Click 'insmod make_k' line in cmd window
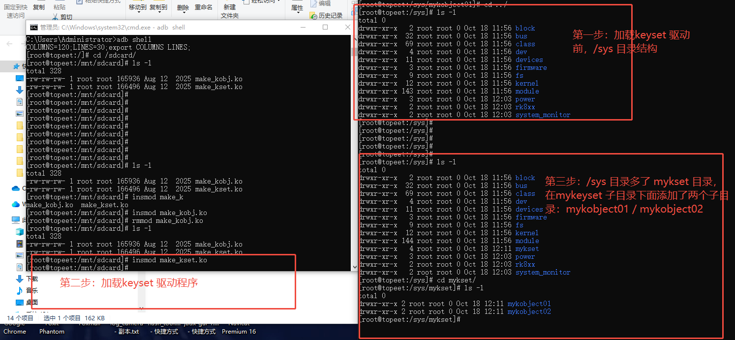 tap(105, 197)
